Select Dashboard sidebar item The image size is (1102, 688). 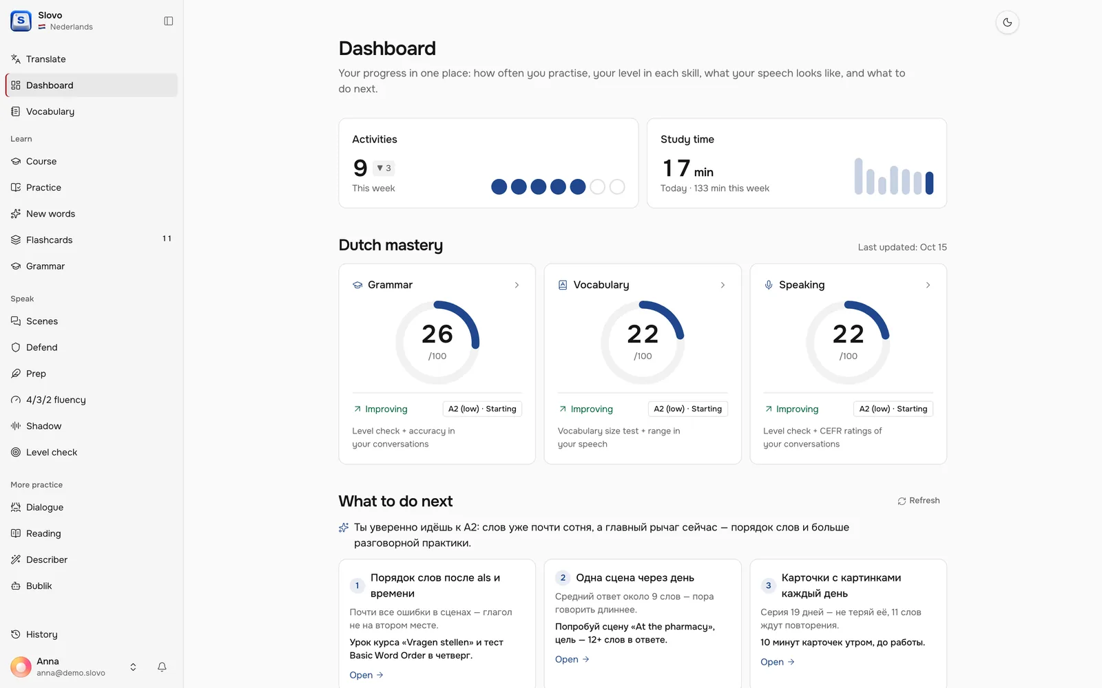(x=92, y=85)
